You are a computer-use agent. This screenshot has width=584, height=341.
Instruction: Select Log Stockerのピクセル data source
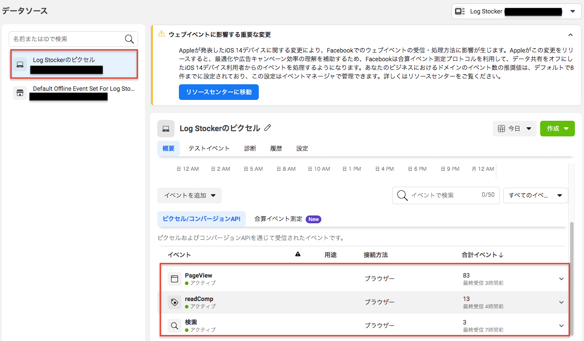74,64
